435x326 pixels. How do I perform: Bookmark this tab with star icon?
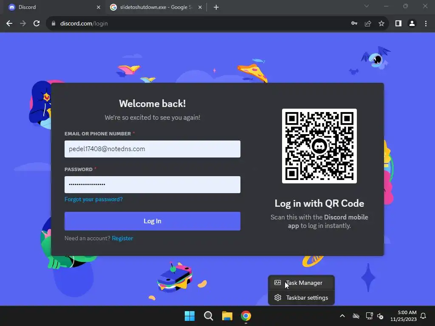coord(381,24)
